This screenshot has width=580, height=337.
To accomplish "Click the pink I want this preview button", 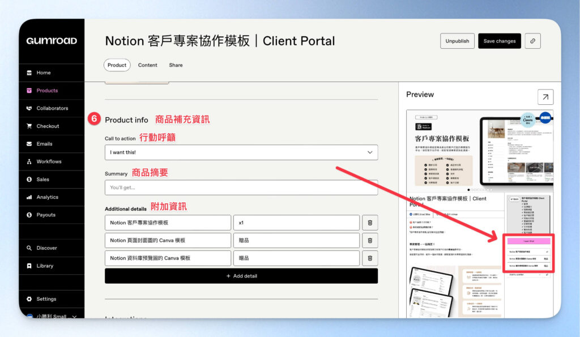I will 528,241.
